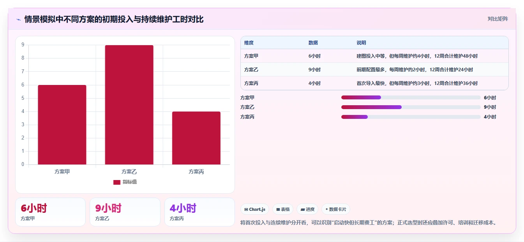This screenshot has height=242, width=524.
Task: Click the 方案甲 bar in the chart
Action: click(x=62, y=125)
